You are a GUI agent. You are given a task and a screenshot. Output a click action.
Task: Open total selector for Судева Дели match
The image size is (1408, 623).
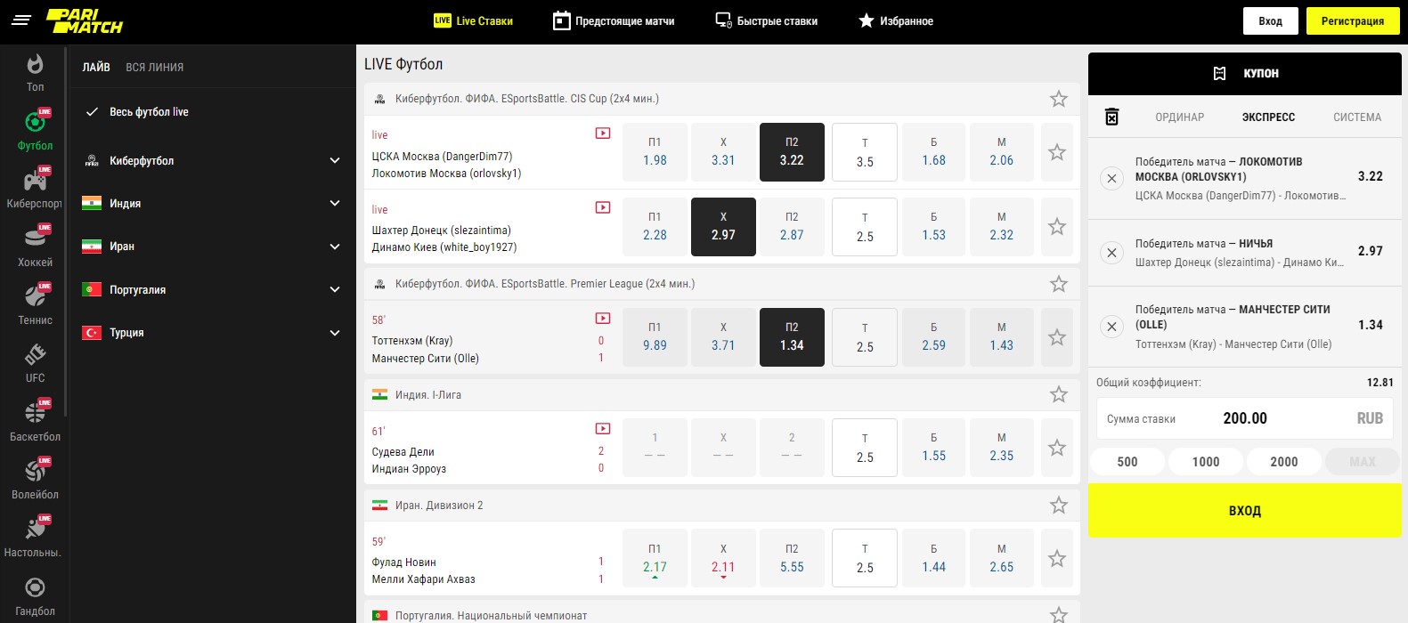pos(865,448)
